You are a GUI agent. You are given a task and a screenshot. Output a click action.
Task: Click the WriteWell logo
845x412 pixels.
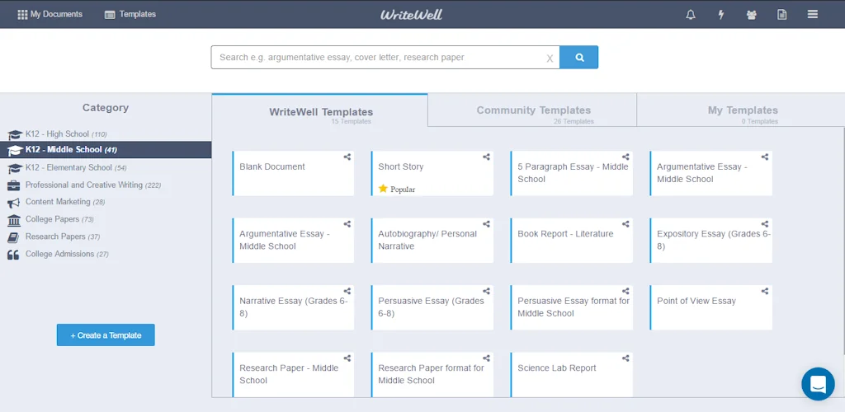[411, 15]
